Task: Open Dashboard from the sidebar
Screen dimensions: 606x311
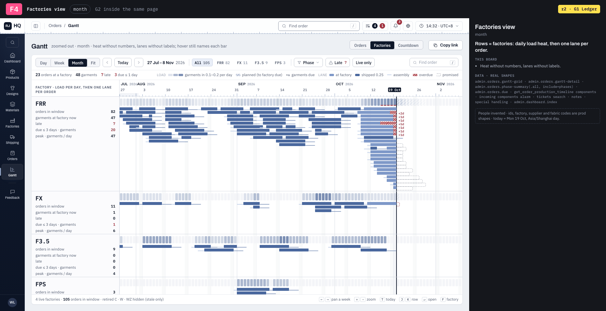Action: (12, 58)
